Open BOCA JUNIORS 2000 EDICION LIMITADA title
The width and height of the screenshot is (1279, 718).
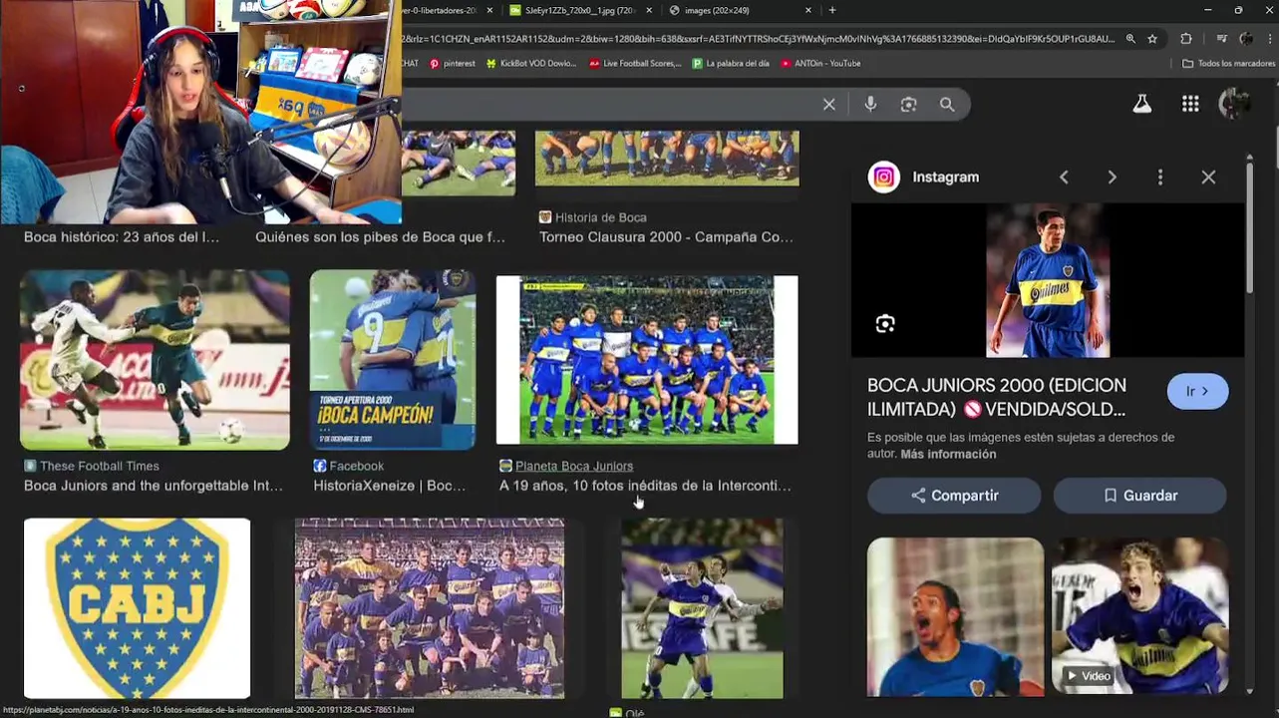(x=997, y=397)
